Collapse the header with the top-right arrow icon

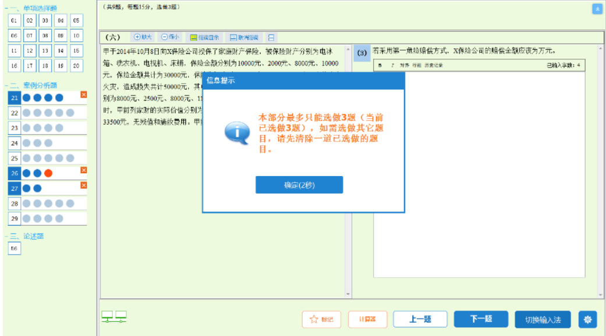(597, 9)
